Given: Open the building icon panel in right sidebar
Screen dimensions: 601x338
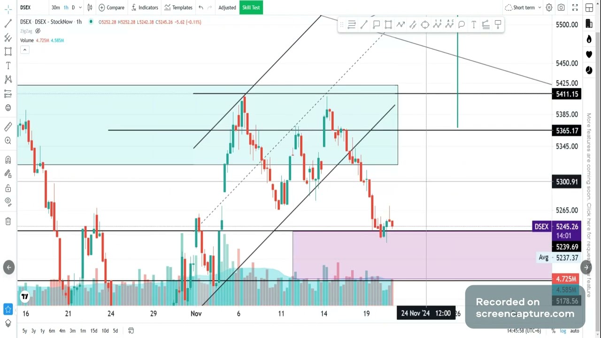Looking at the screenshot, I should point(589,23).
